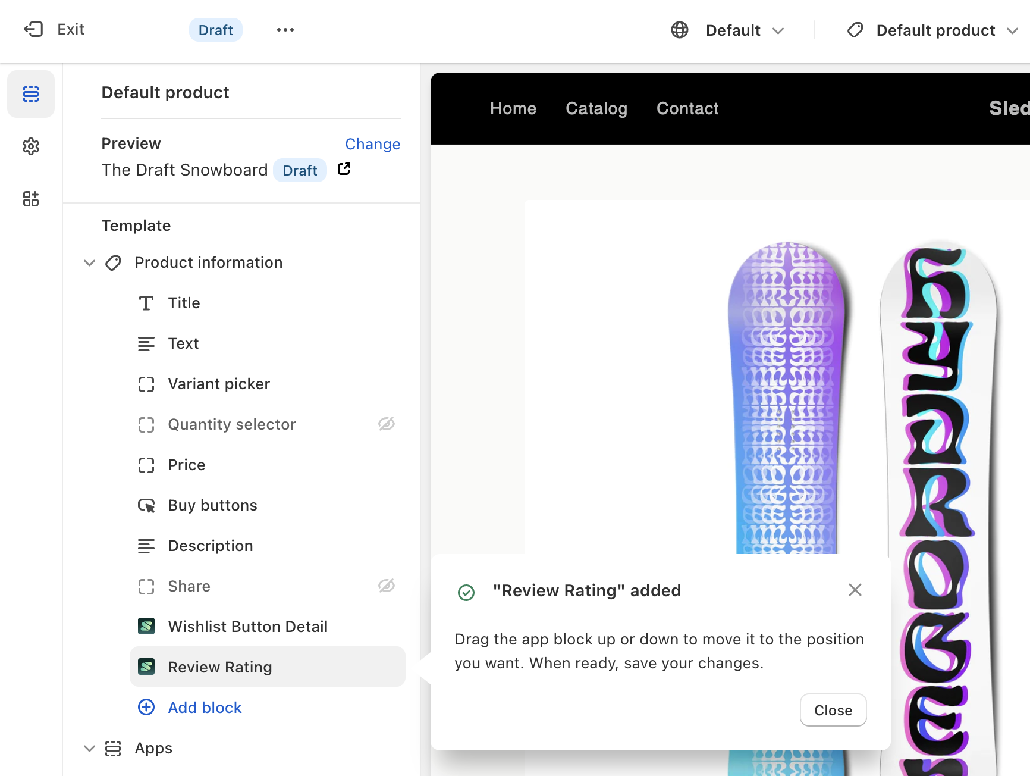Click the Wishlist Button Detail app icon
The height and width of the screenshot is (776, 1030).
146,626
